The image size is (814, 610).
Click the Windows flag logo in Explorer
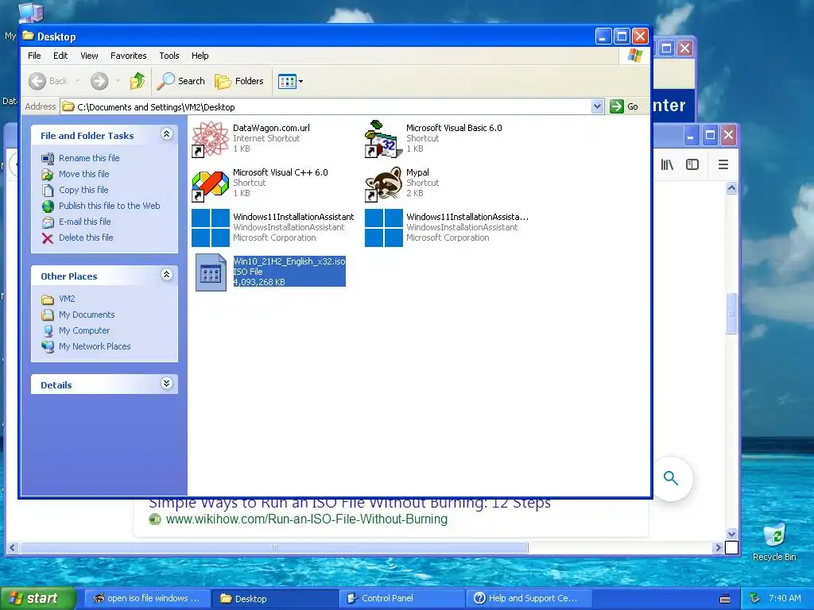click(634, 56)
